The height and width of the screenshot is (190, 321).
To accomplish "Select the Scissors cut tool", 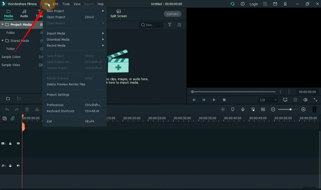I will point(37,109).
